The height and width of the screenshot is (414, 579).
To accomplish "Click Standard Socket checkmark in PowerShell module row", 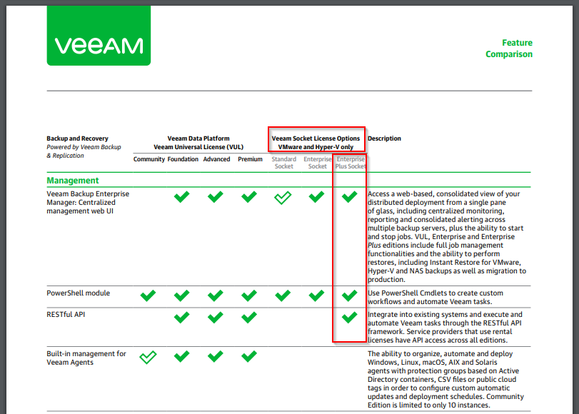I will [x=283, y=296].
